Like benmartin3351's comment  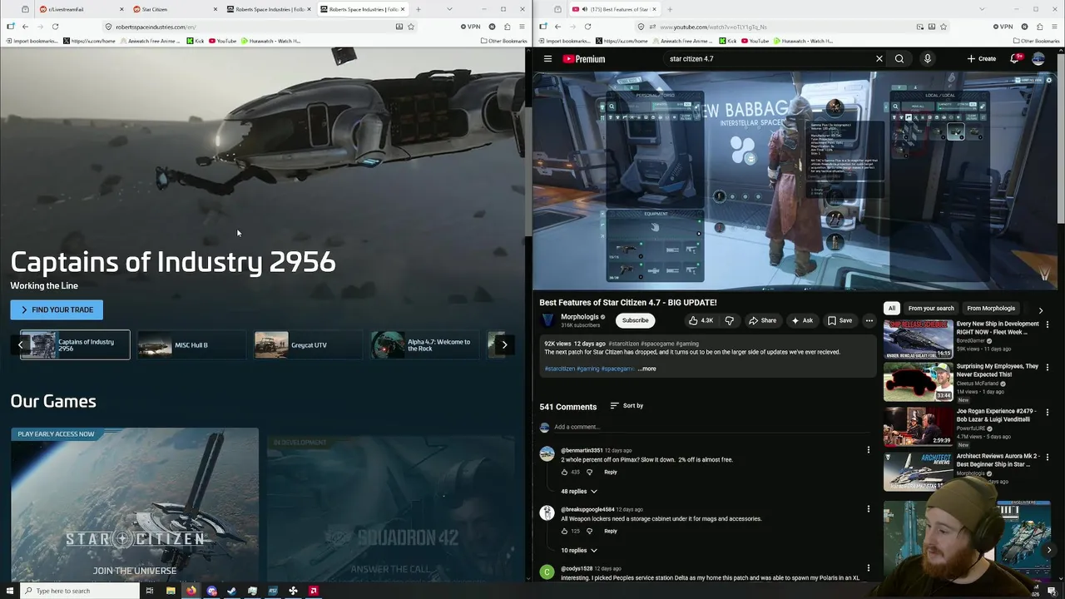pyautogui.click(x=564, y=472)
